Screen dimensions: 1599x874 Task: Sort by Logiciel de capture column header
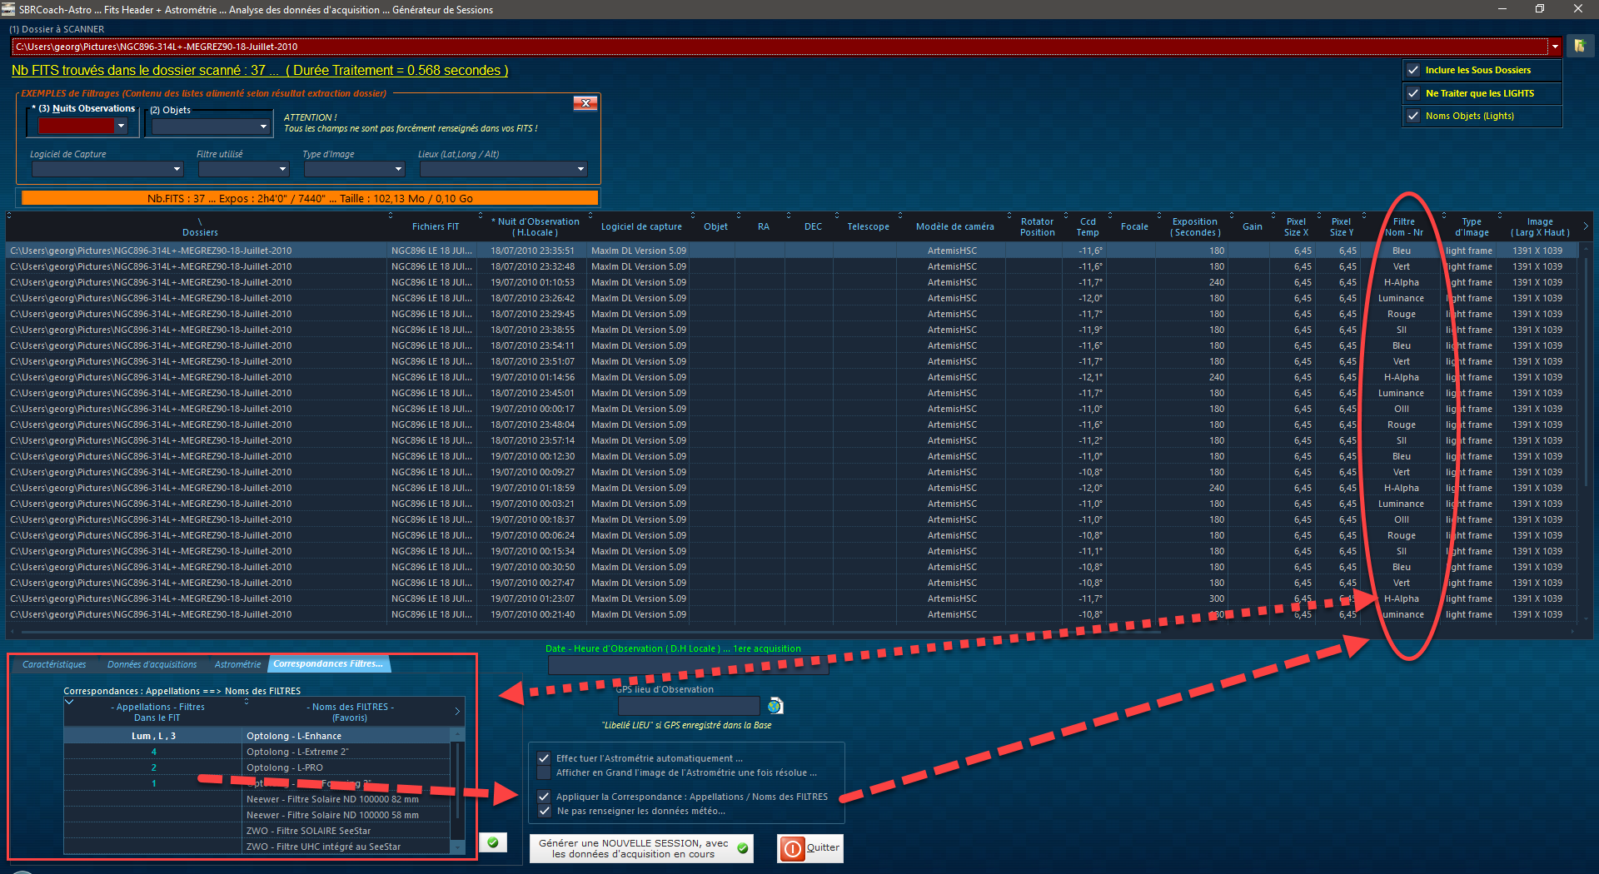[641, 226]
